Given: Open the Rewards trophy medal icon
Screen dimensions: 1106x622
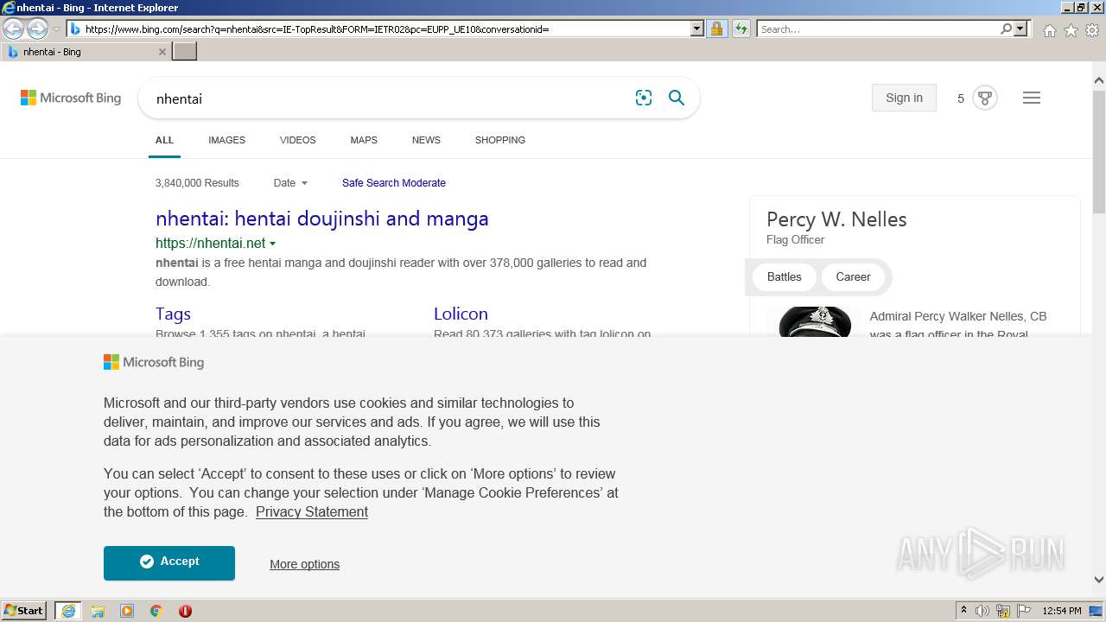Looking at the screenshot, I should pyautogui.click(x=985, y=98).
